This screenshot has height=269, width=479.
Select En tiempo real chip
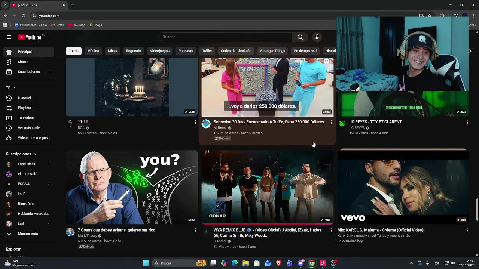click(x=305, y=51)
